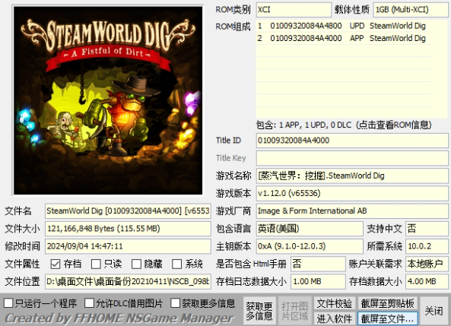Open 进入软件 button
Screen dimensions: 451x326
(334, 318)
